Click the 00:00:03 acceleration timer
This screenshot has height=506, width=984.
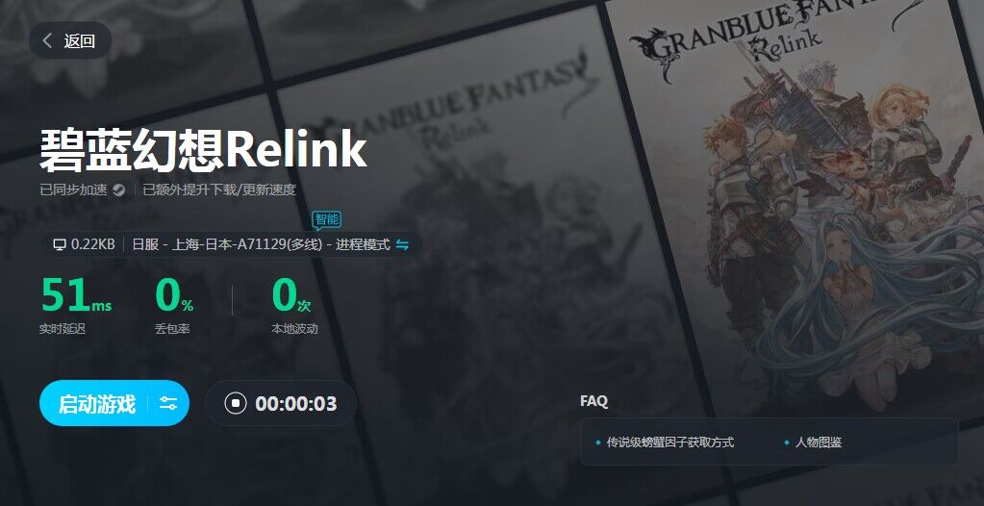(295, 404)
